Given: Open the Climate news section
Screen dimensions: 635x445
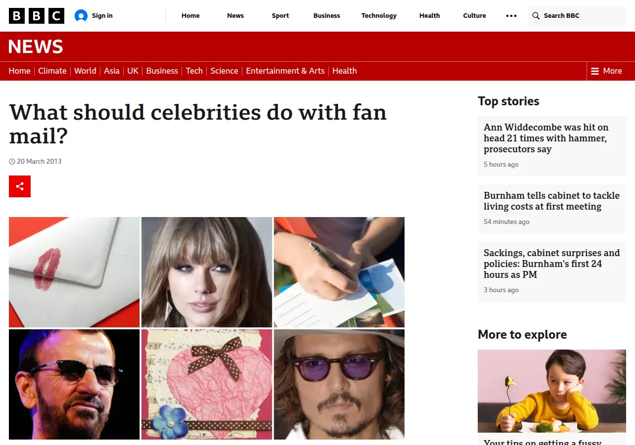Looking at the screenshot, I should [x=52, y=71].
